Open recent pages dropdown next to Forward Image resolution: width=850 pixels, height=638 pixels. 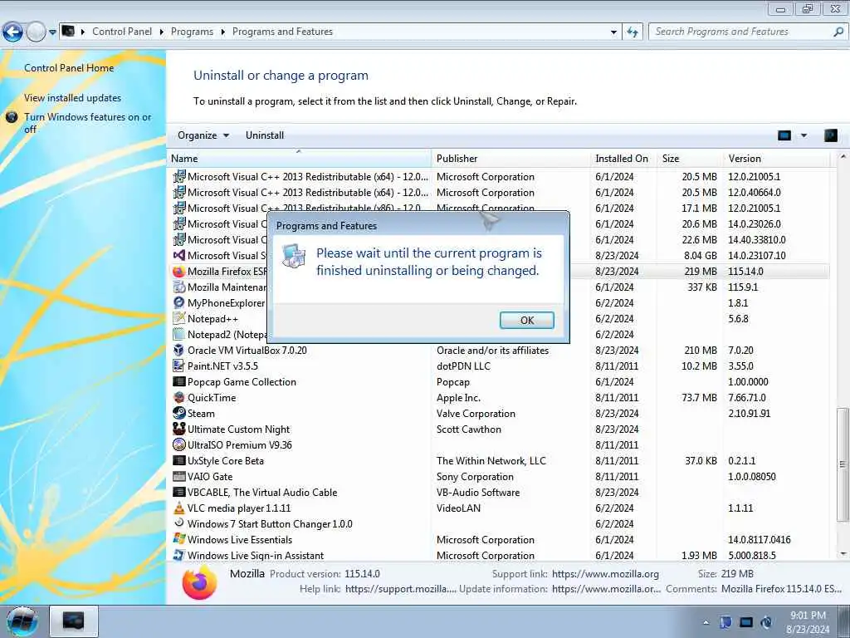[x=52, y=32]
